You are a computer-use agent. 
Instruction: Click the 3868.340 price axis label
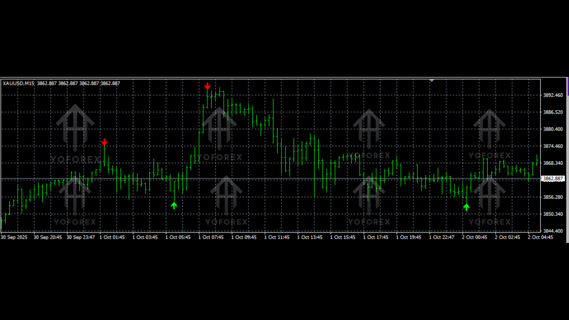553,163
